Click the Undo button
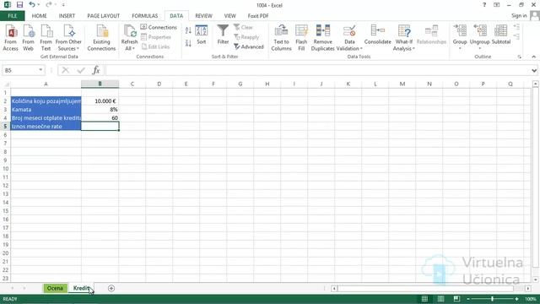The width and height of the screenshot is (540, 304). 32,5
